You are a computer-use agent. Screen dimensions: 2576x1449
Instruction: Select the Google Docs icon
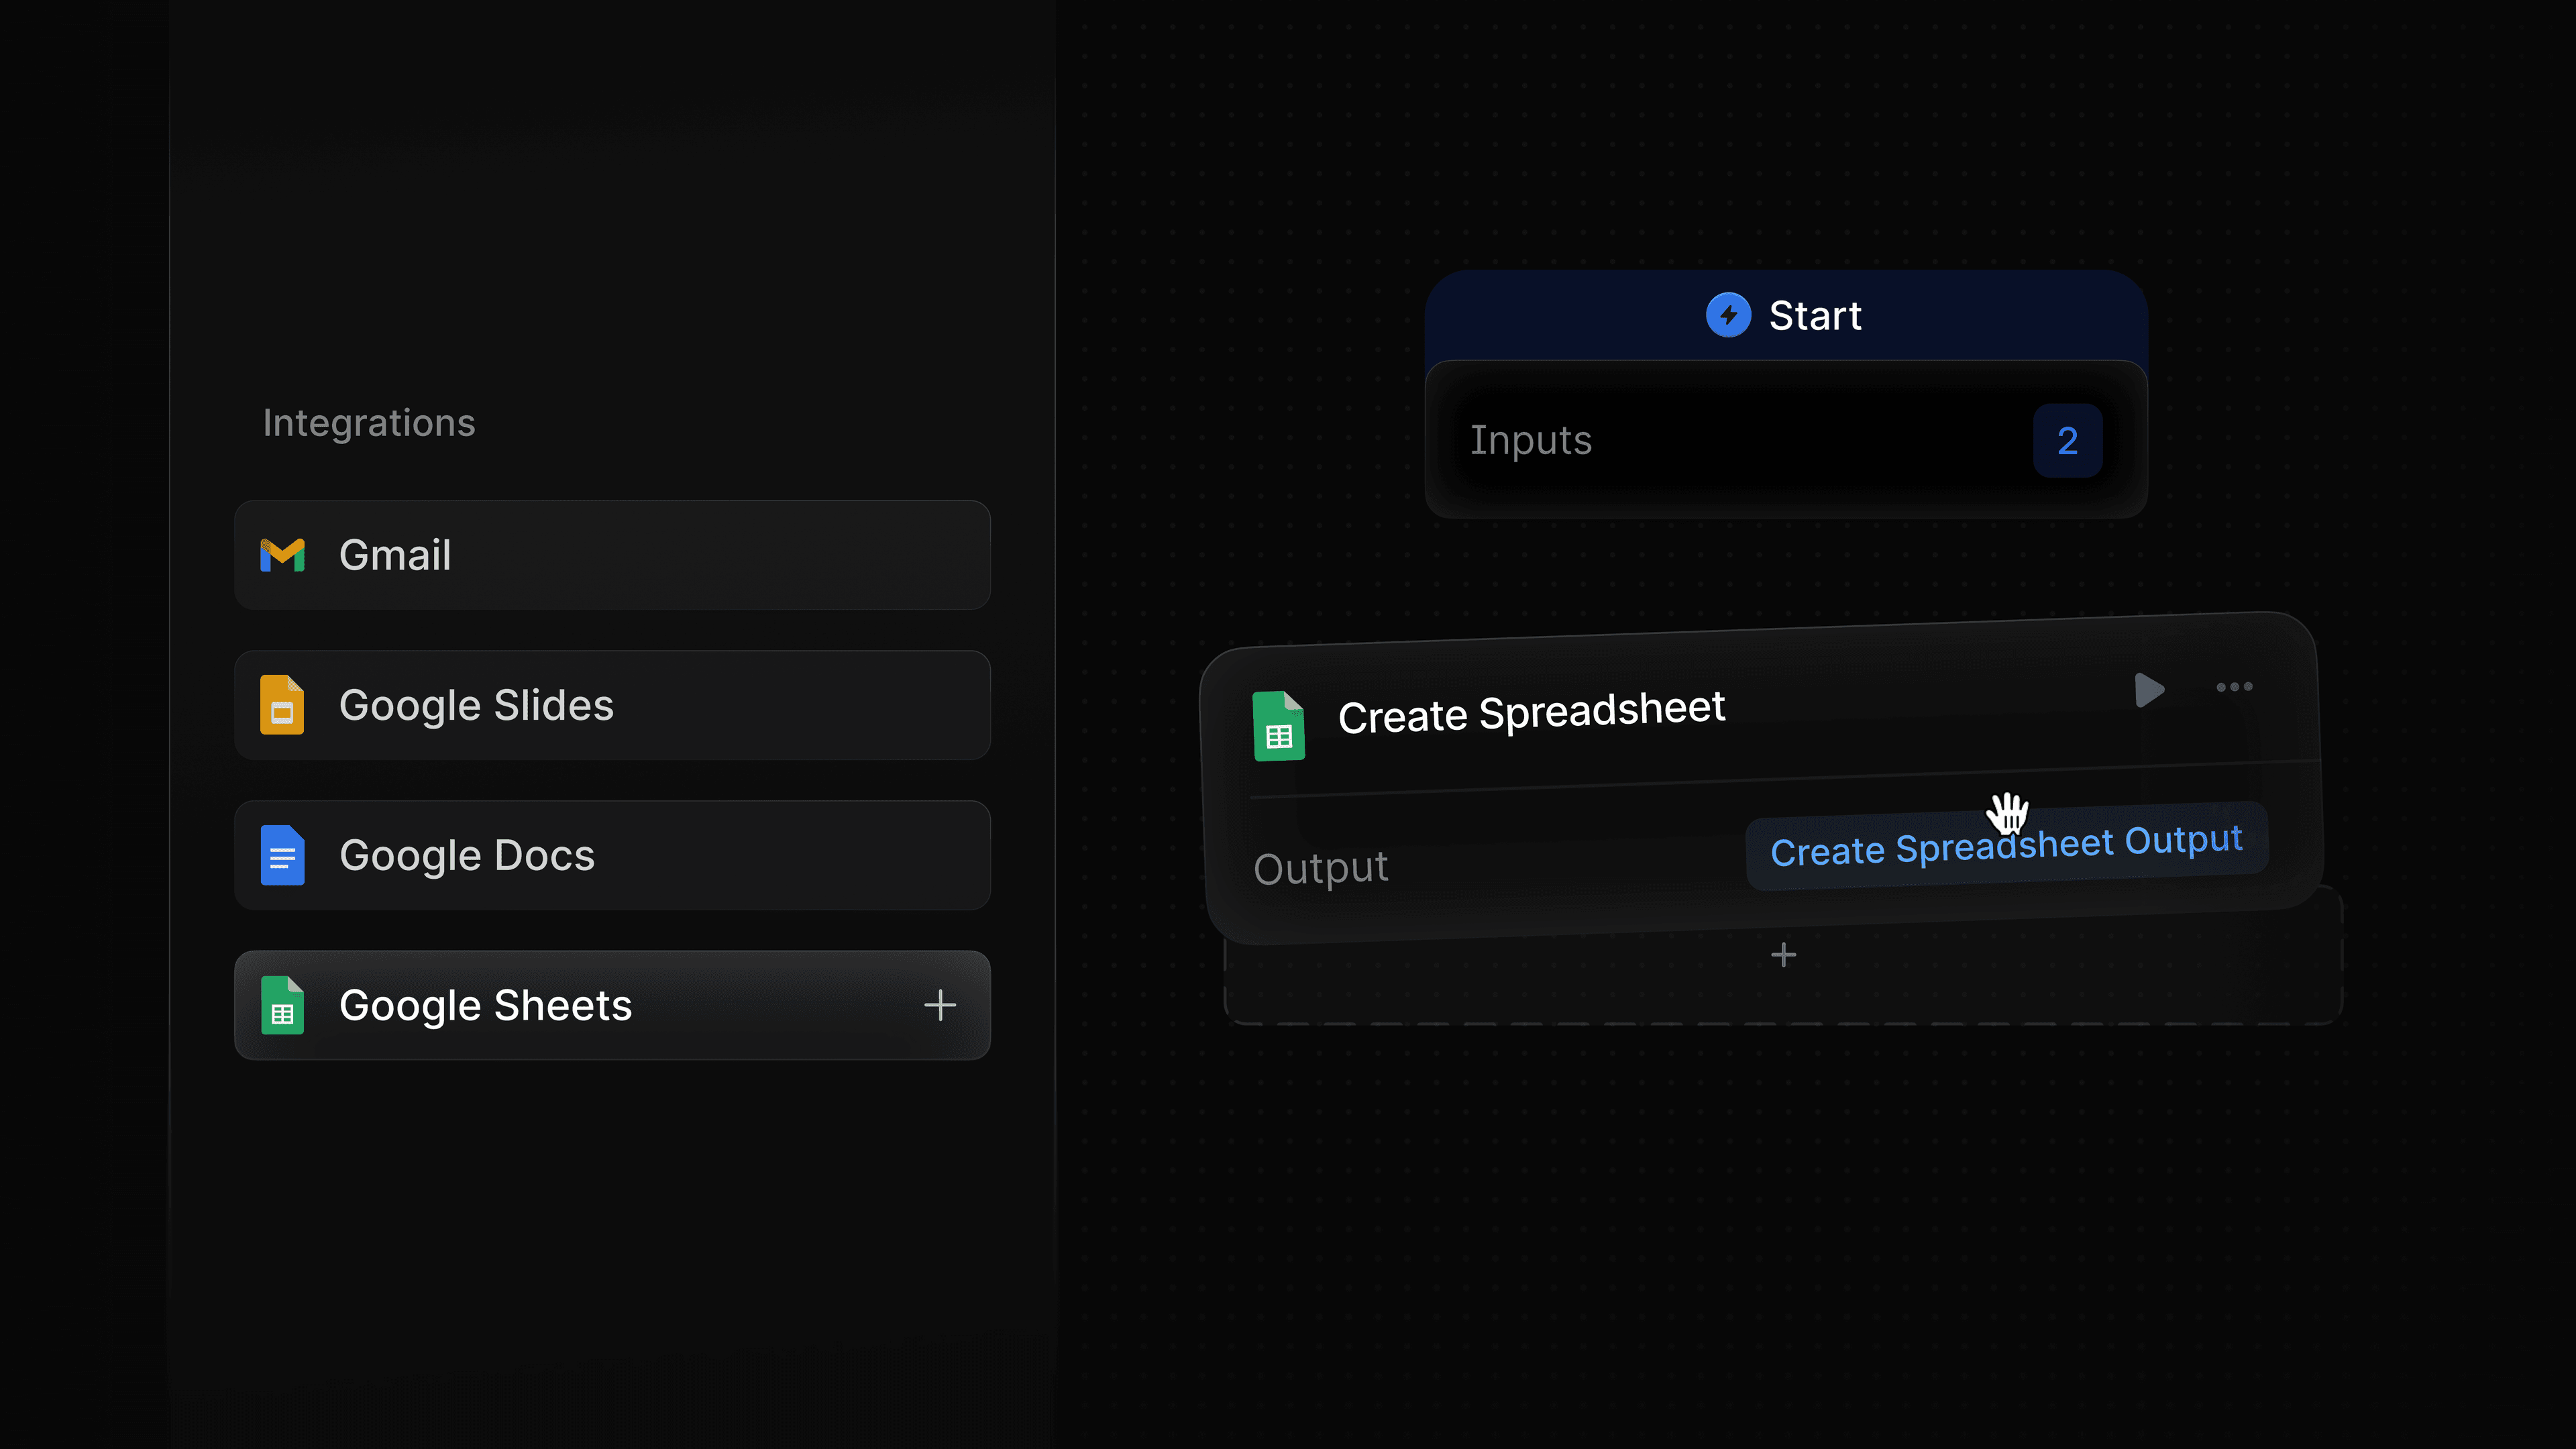click(283, 855)
